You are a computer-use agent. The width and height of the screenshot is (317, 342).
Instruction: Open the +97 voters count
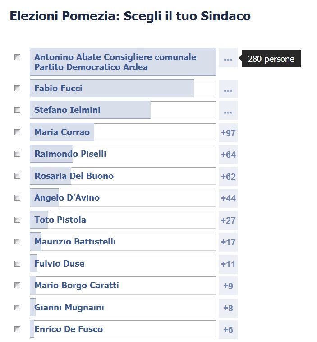point(228,133)
